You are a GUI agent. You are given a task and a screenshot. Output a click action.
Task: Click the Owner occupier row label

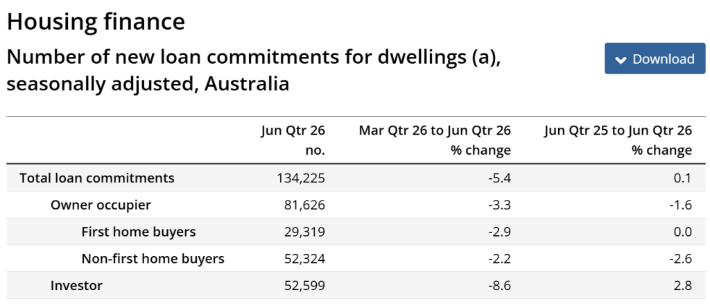pos(101,205)
